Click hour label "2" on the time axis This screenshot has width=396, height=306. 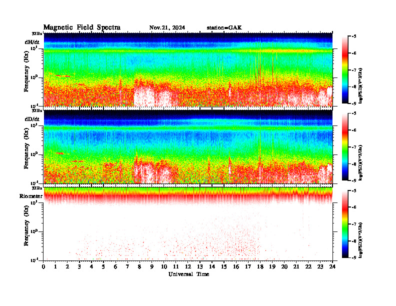67,267
